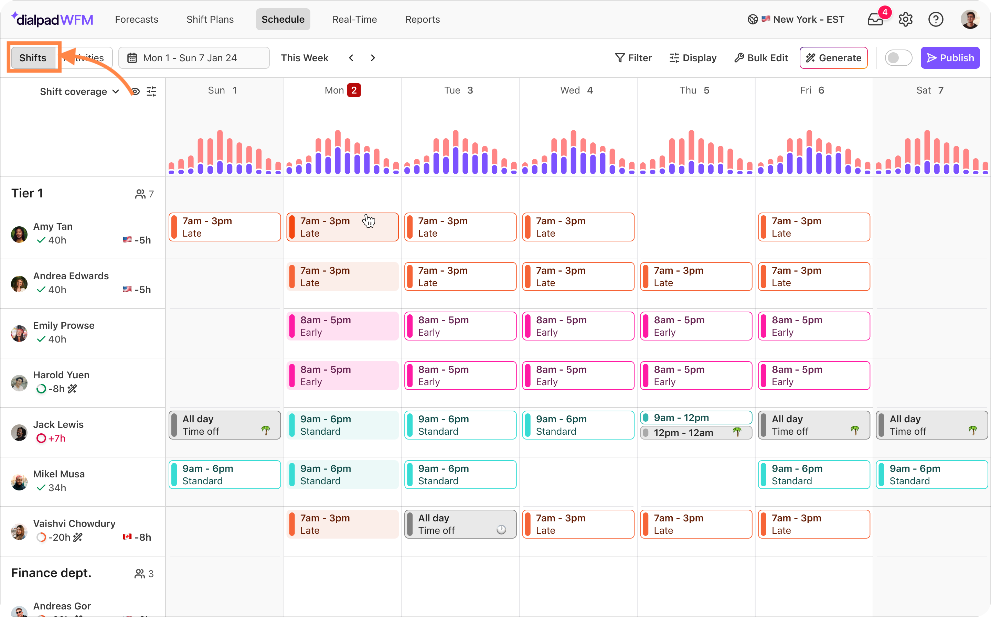Go to next week arrow
This screenshot has height=617, width=991.
point(373,58)
